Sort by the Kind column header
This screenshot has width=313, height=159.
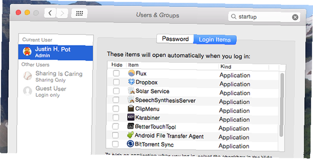(226, 67)
